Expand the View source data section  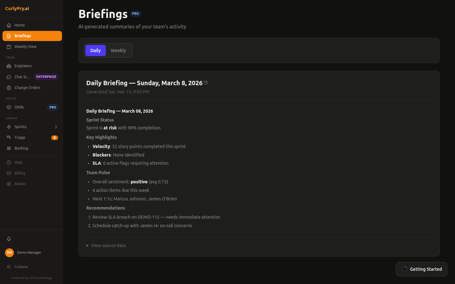106,245
